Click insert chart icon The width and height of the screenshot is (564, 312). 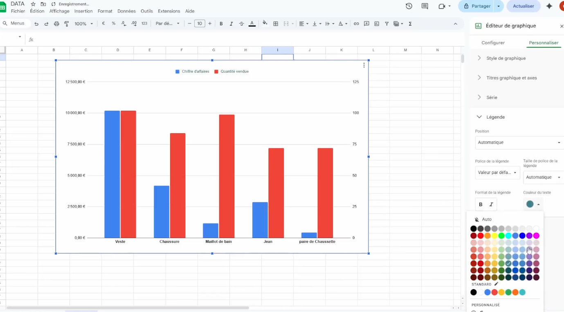pos(377,24)
